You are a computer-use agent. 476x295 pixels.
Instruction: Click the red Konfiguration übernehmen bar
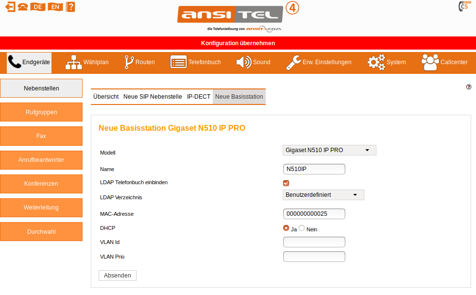238,43
